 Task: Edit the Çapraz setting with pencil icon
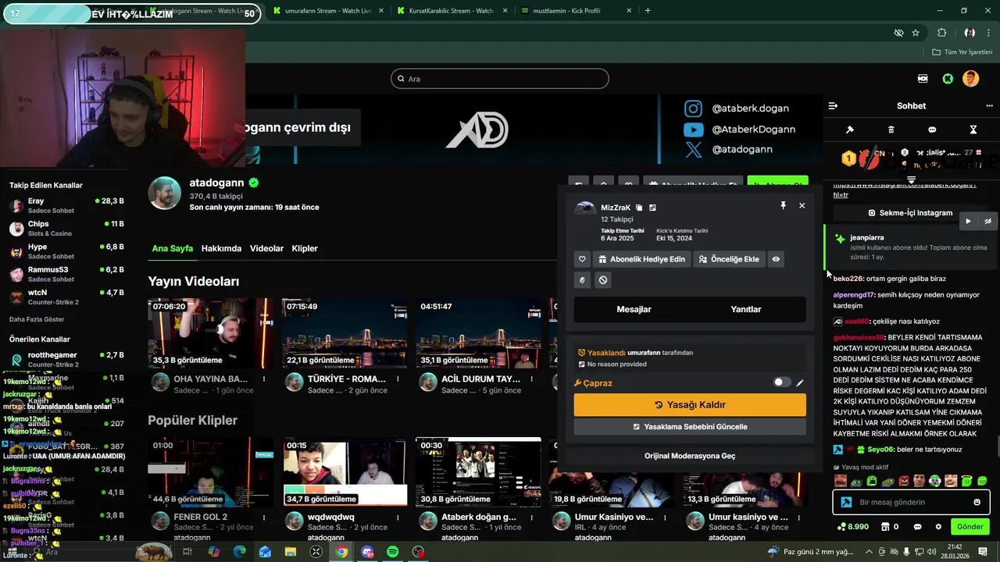coord(800,383)
